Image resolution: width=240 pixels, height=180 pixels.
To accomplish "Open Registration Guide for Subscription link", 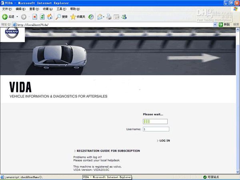I will (x=108, y=151).
